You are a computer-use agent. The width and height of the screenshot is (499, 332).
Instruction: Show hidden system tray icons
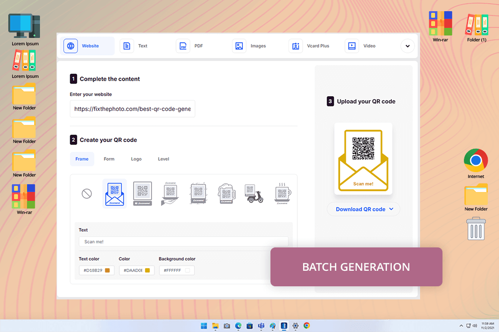click(461, 326)
